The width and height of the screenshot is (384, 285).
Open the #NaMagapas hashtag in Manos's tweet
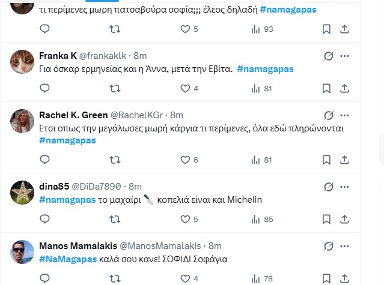67,259
